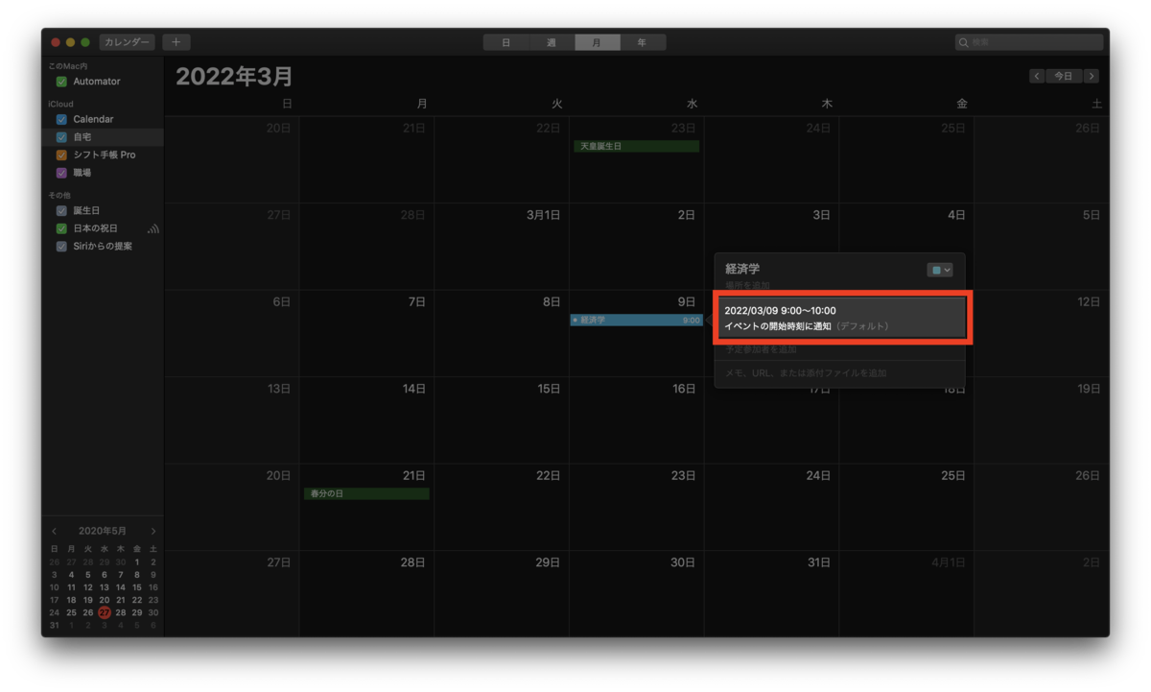This screenshot has height=692, width=1151.
Task: Click the 水 weekday column header
Action: (x=692, y=104)
